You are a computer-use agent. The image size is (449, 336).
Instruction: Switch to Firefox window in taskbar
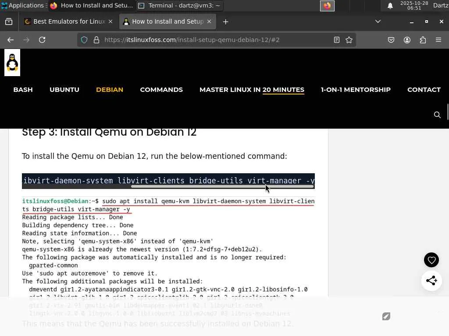click(92, 5)
